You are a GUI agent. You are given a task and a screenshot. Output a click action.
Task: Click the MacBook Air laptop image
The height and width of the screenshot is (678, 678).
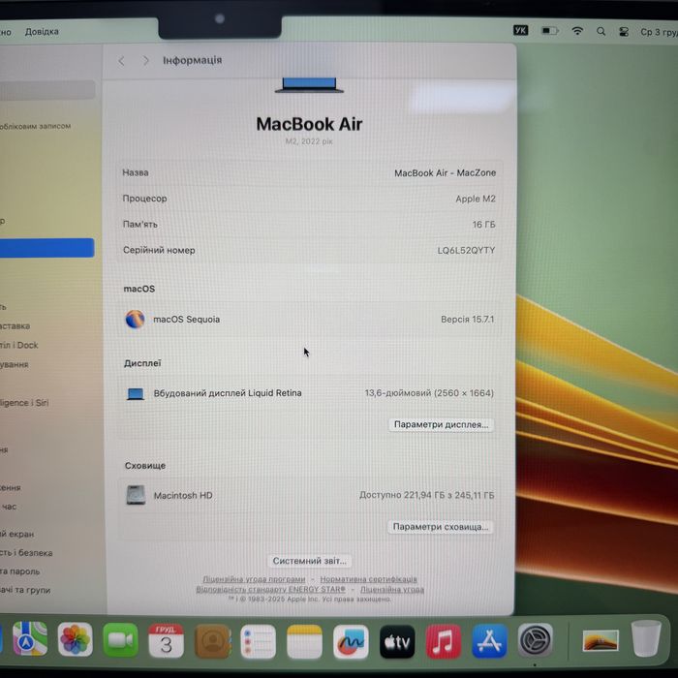(309, 85)
